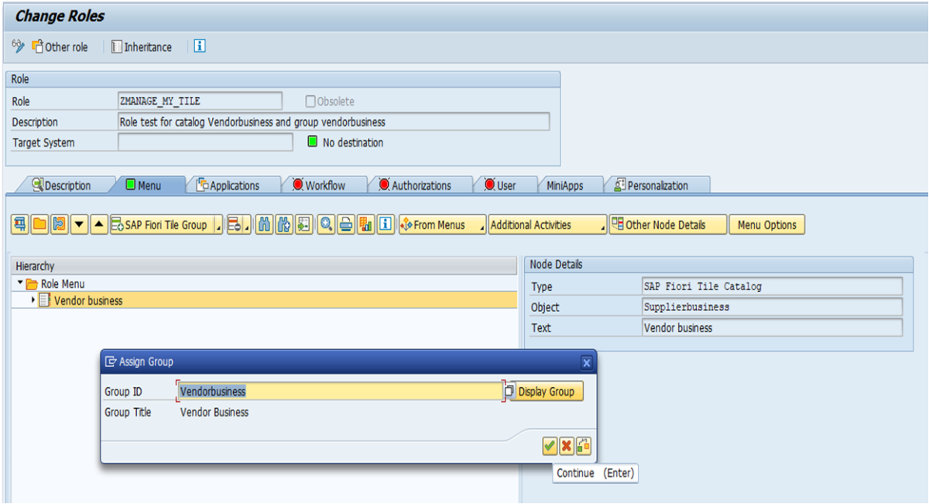929x504 pixels.
Task: Click the Menu Options button
Action: (766, 225)
